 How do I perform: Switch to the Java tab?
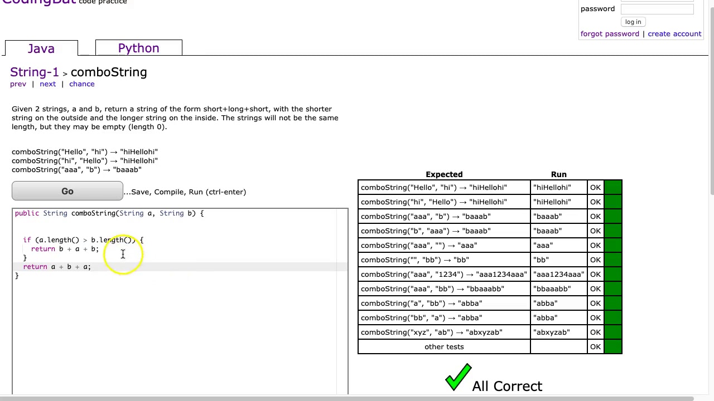click(x=41, y=48)
